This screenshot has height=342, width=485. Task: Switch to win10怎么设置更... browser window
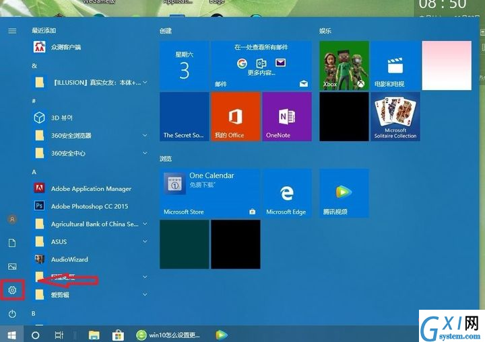[168, 335]
